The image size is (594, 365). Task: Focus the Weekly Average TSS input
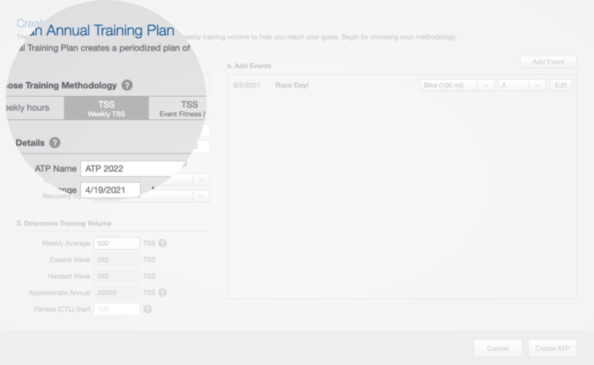click(116, 243)
